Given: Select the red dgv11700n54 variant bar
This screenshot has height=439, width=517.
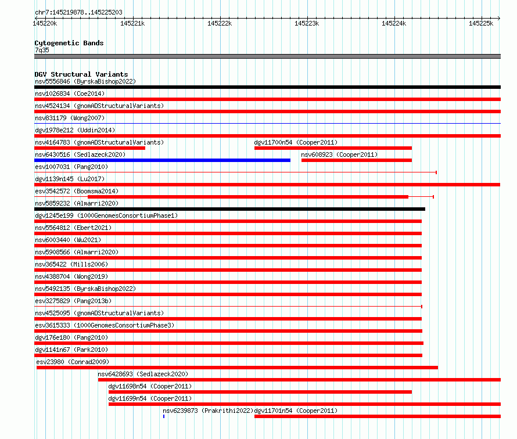Looking at the screenshot, I should pyautogui.click(x=333, y=148).
